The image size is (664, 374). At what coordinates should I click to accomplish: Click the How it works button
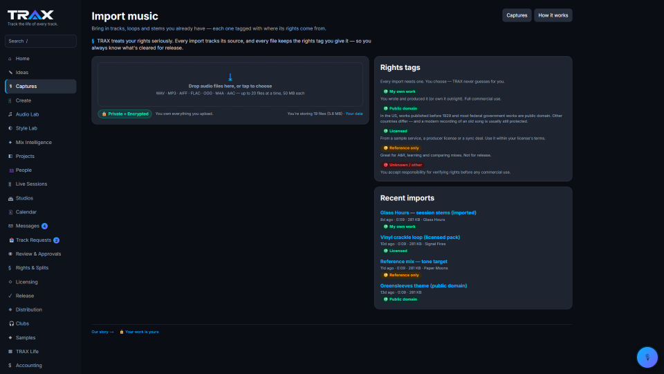(x=553, y=15)
